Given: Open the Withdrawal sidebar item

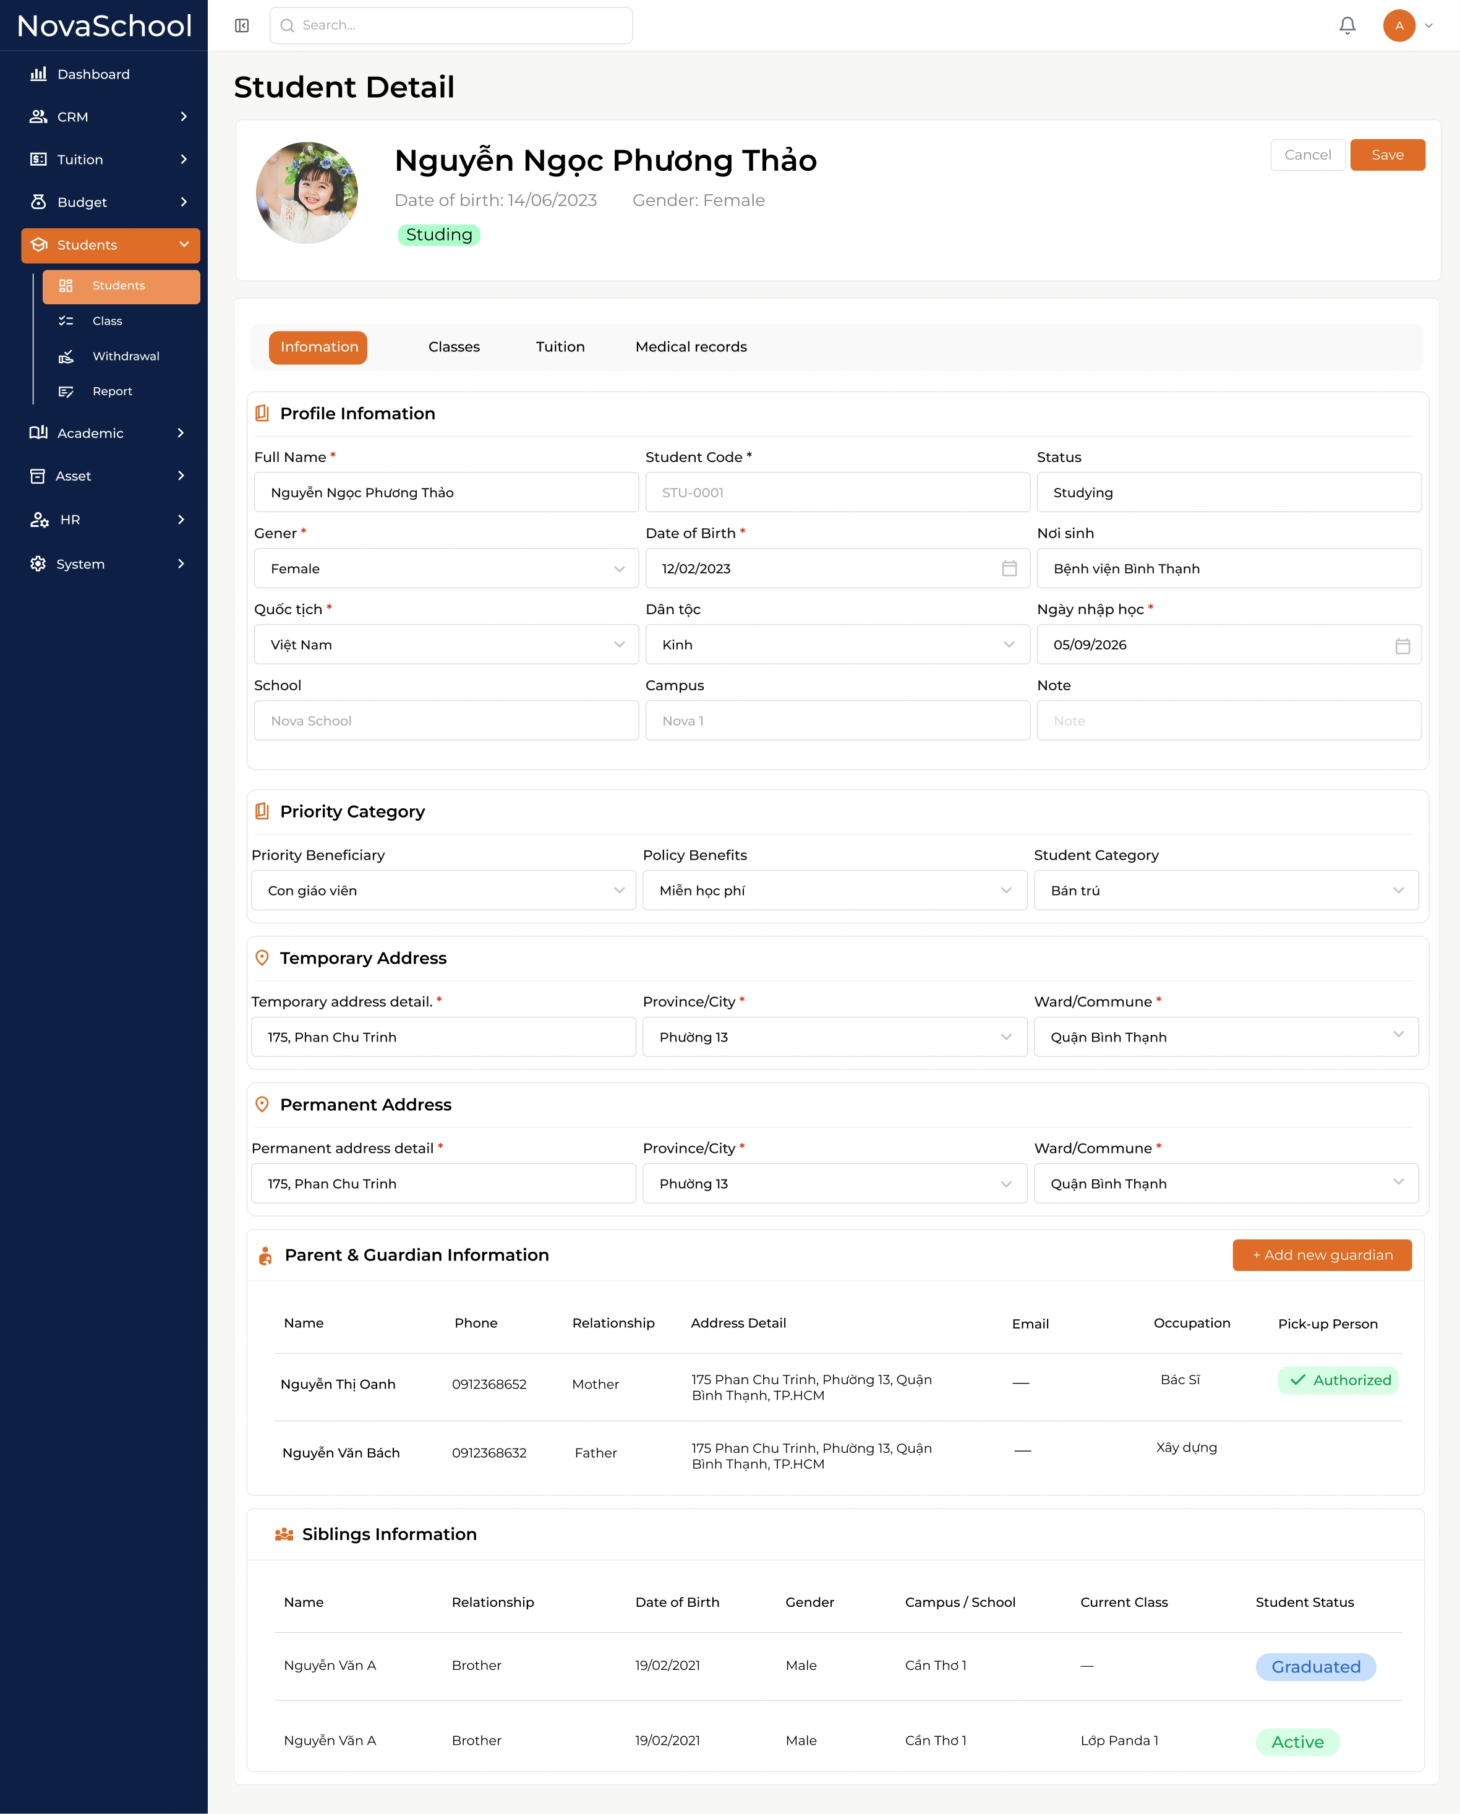Looking at the screenshot, I should pyautogui.click(x=122, y=357).
